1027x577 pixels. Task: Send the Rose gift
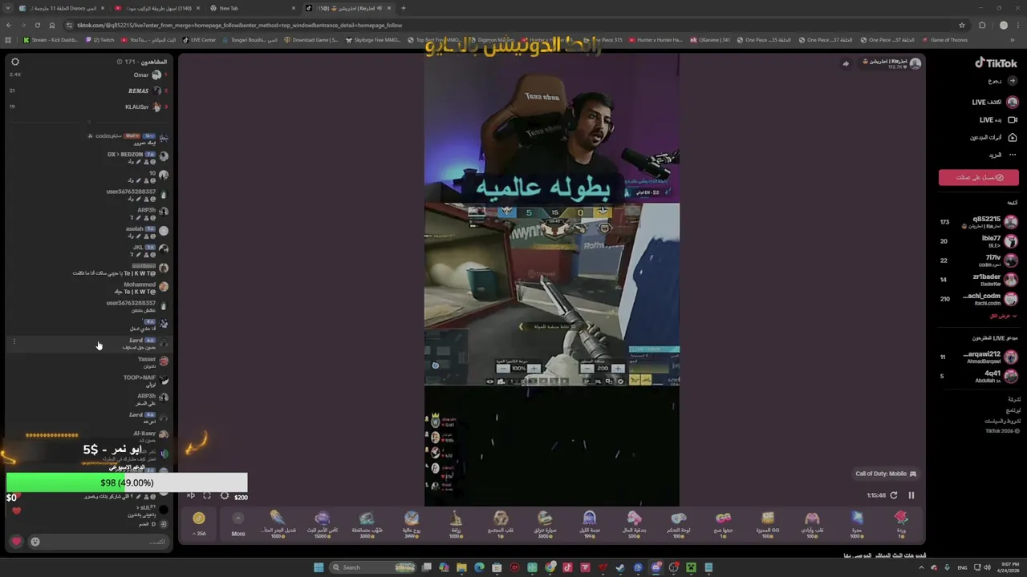click(x=901, y=523)
